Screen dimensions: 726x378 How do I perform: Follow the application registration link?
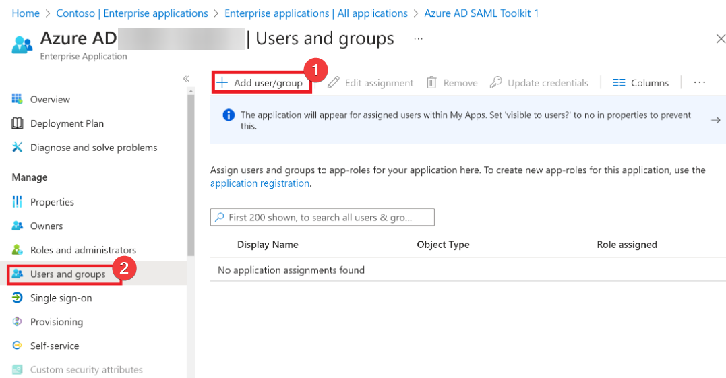click(260, 183)
